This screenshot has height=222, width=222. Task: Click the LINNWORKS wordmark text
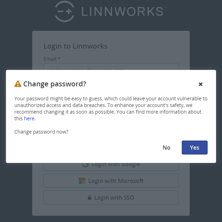tap(122, 11)
